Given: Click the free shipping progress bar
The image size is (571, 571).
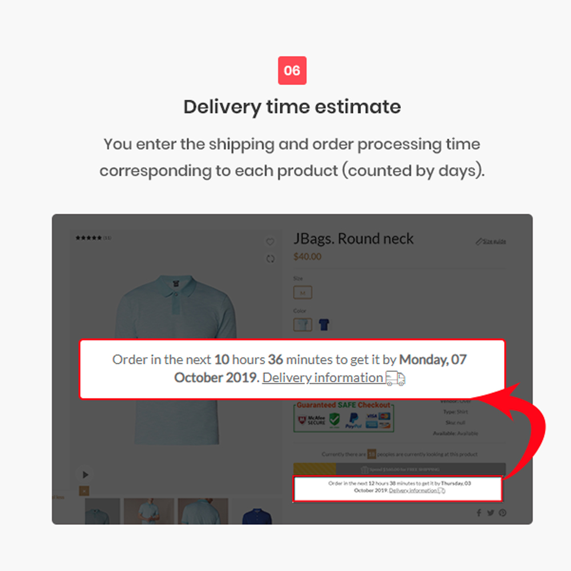Looking at the screenshot, I should tap(400, 469).
